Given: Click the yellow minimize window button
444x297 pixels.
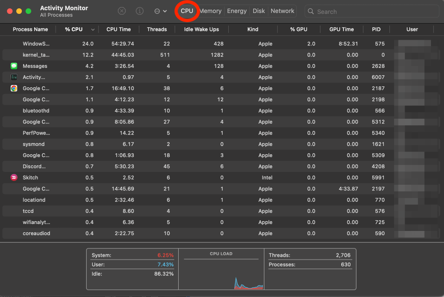Looking at the screenshot, I should click(x=19, y=11).
